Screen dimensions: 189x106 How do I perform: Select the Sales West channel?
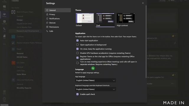pos(21,74)
